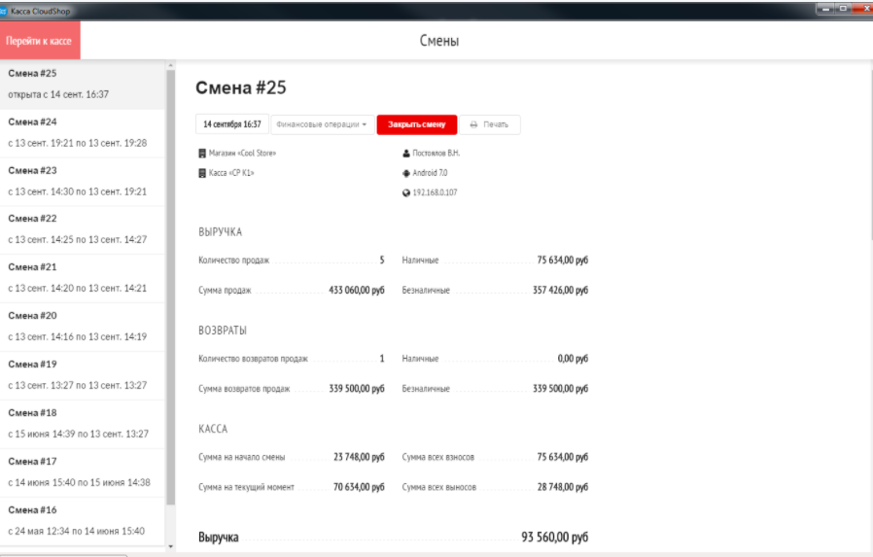
Task: Click the ВЫРУЧКА section header
Action: (220, 232)
